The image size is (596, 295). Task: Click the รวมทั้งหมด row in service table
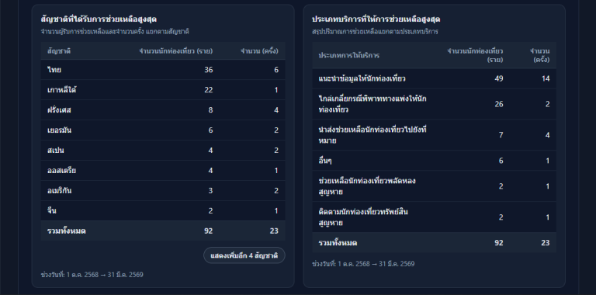[434, 242]
